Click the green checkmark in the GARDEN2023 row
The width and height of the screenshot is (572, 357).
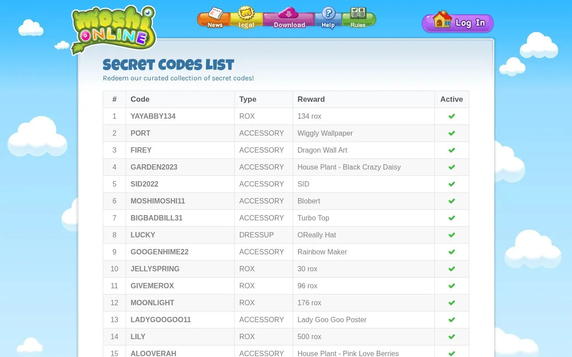(x=452, y=167)
